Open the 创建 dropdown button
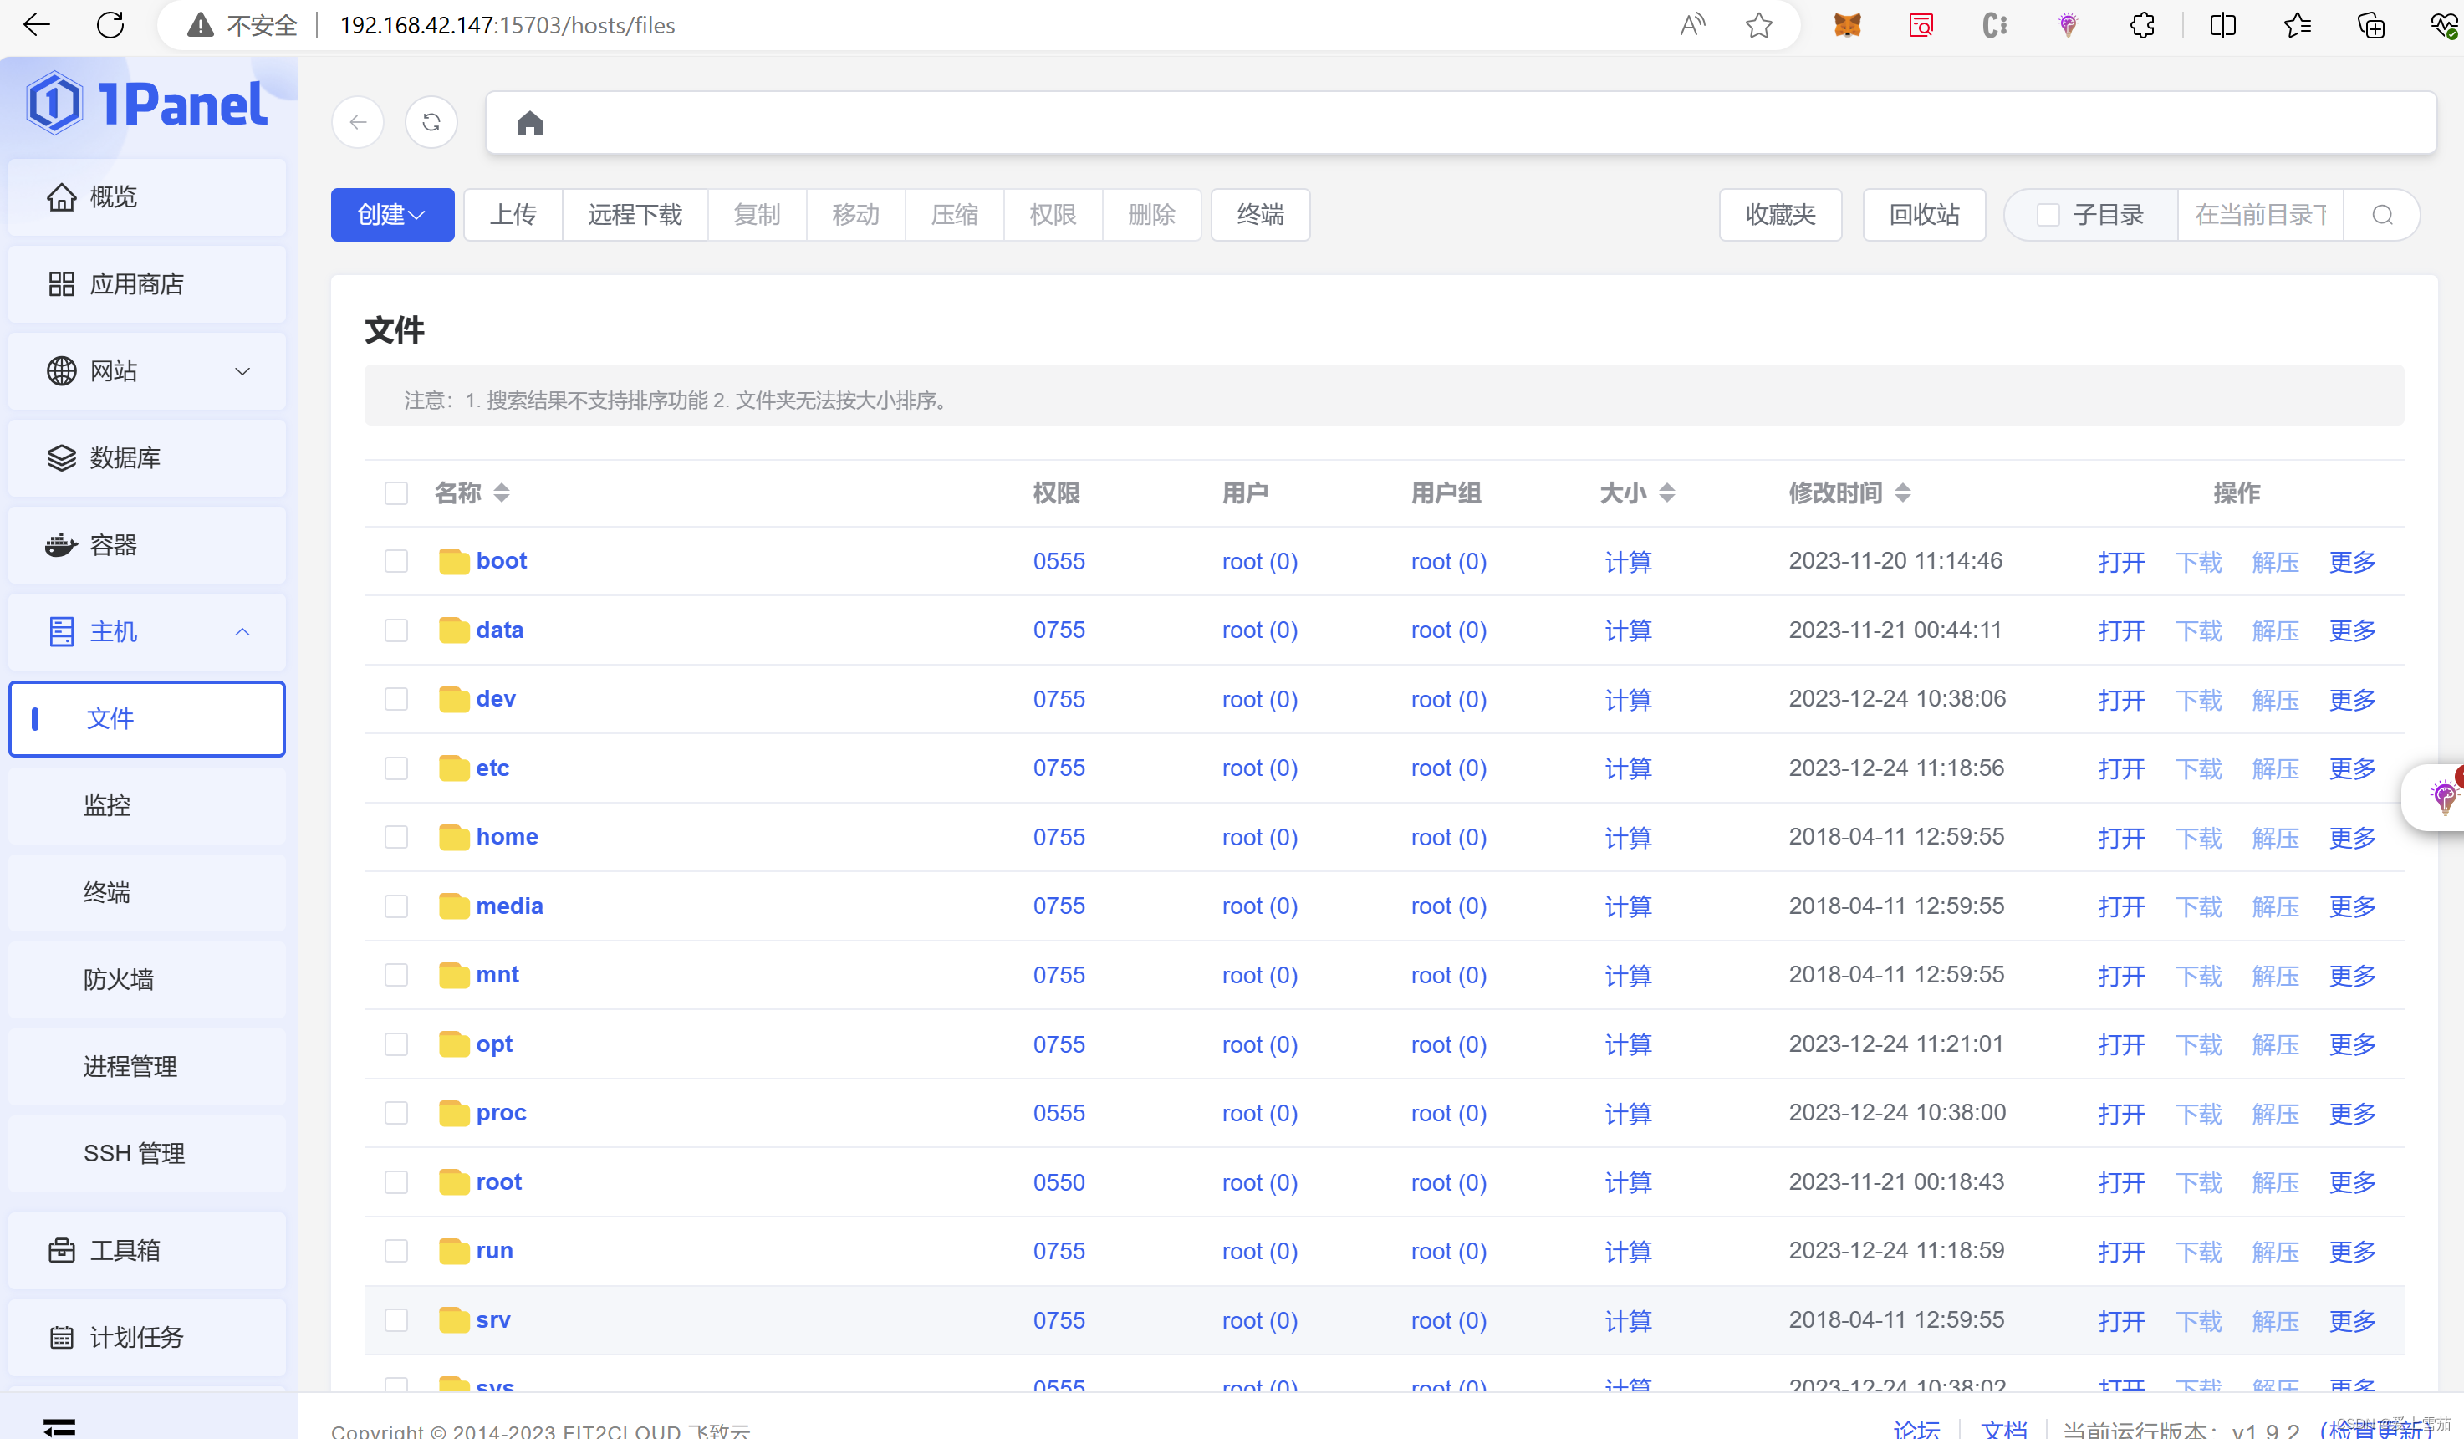This screenshot has height=1439, width=2464. pos(392,215)
